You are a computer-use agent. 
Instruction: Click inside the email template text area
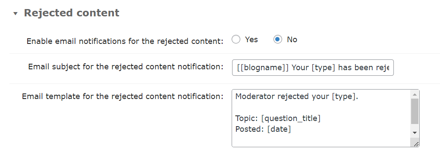[321, 118]
